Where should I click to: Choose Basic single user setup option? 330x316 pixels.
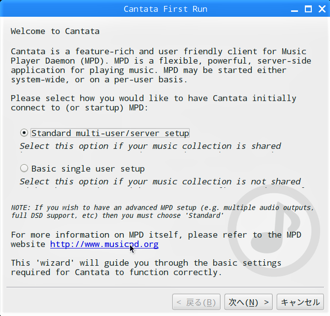[24, 169]
